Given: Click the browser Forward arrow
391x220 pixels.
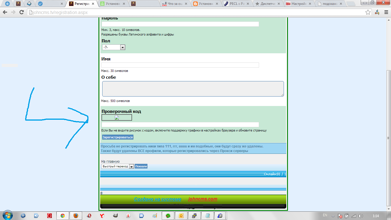Looking at the screenshot, I should coord(13,12).
